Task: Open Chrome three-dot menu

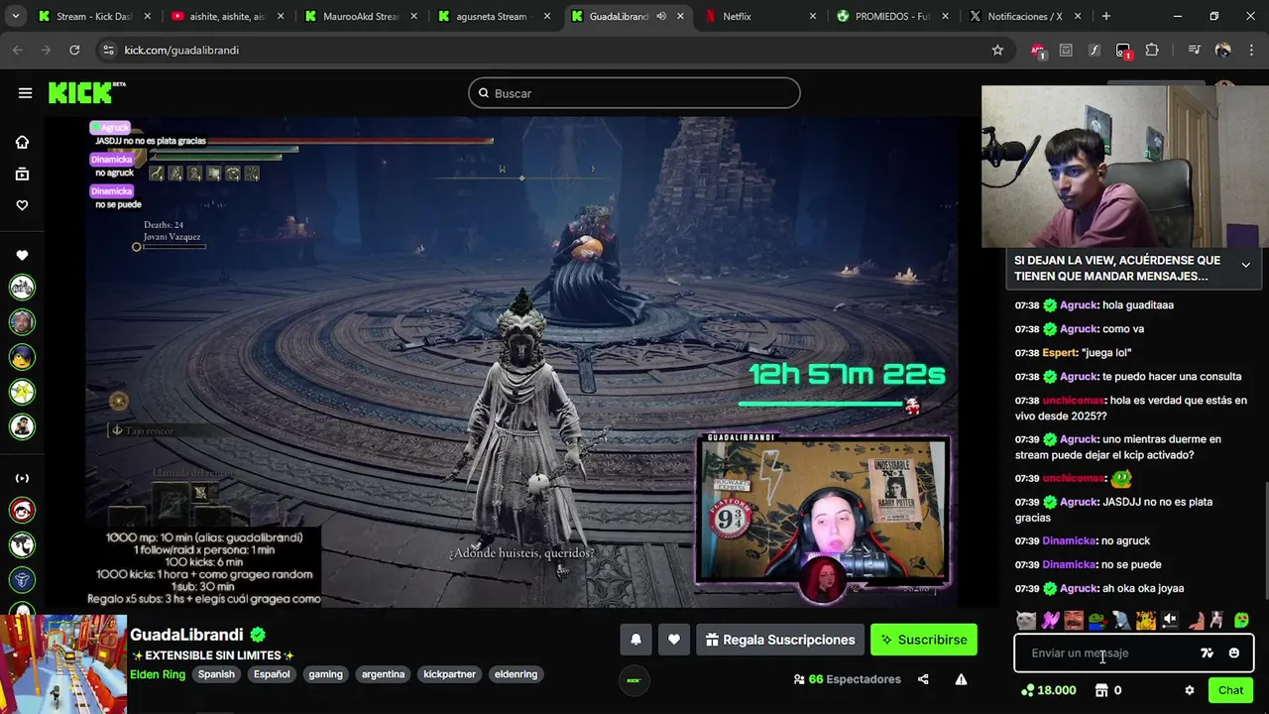Action: click(1251, 50)
